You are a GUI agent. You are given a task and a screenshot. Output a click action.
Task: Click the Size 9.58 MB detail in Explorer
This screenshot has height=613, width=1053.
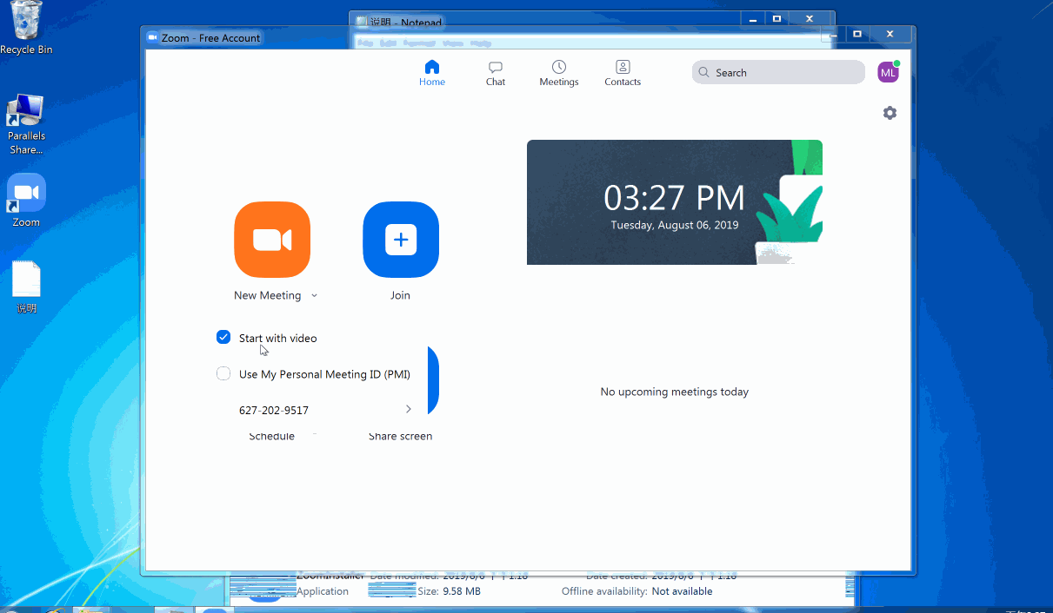(x=449, y=591)
